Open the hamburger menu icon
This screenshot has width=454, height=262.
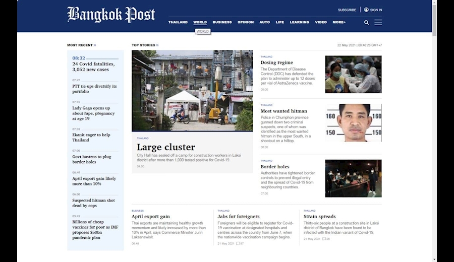tap(378, 22)
